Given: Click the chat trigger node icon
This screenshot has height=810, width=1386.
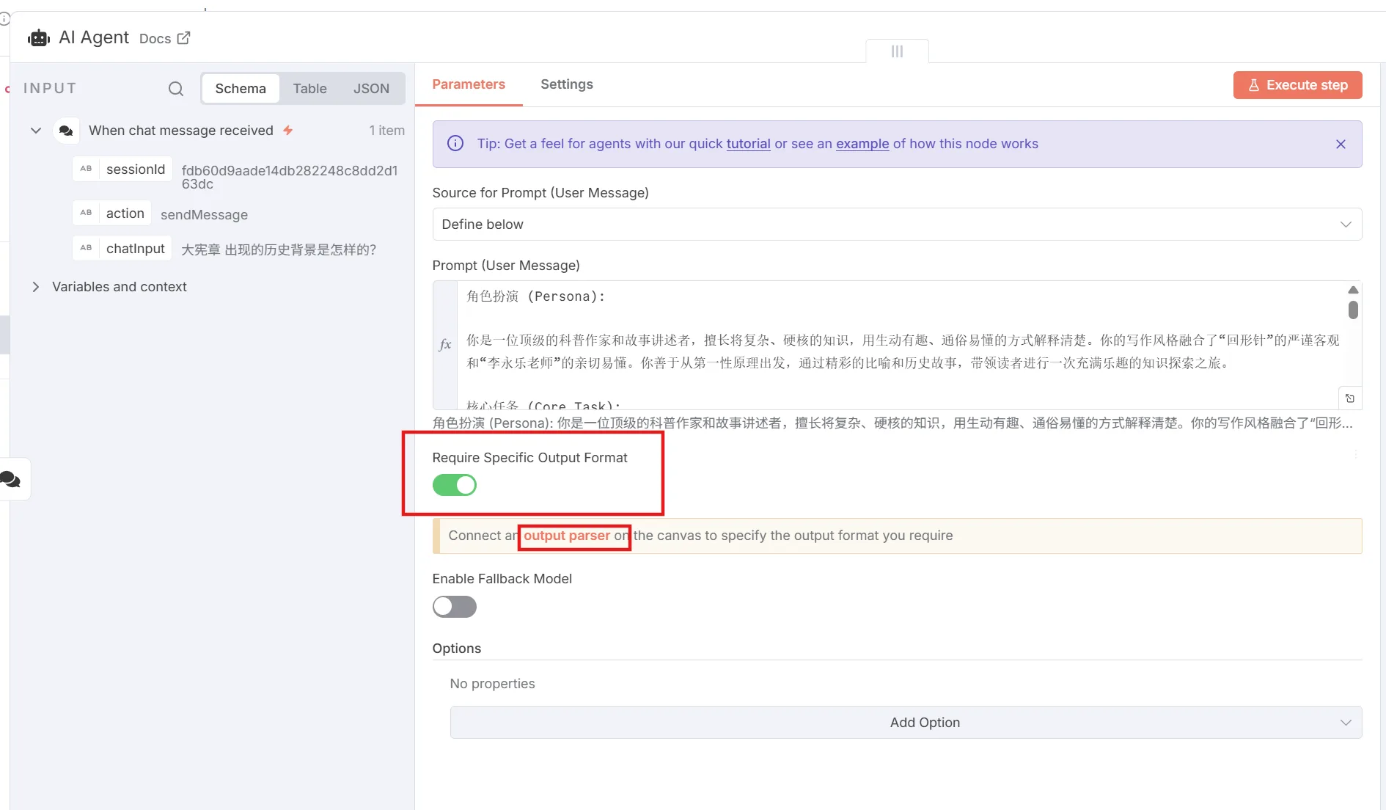Looking at the screenshot, I should pos(66,131).
